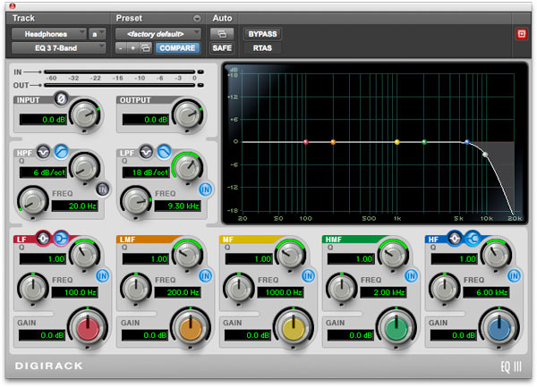Close the plug-in window red button
The image size is (537, 387).
pyautogui.click(x=13, y=5)
